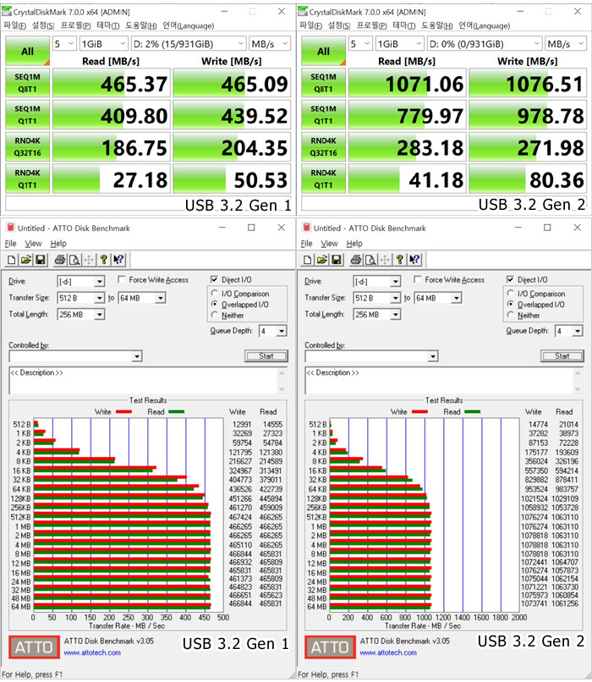
Task: Select I/O Comparison radio in right ATTO window
Action: point(510,294)
